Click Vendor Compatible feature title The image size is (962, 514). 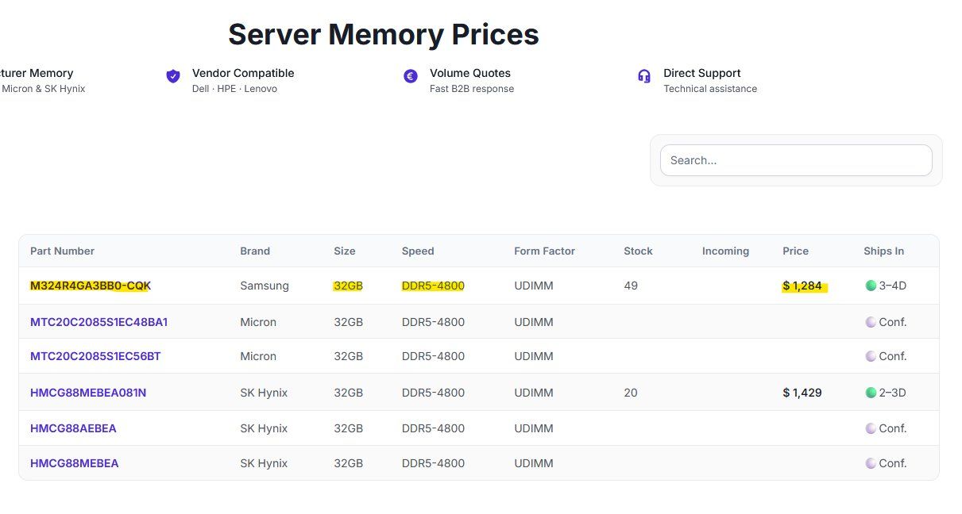[x=243, y=73]
